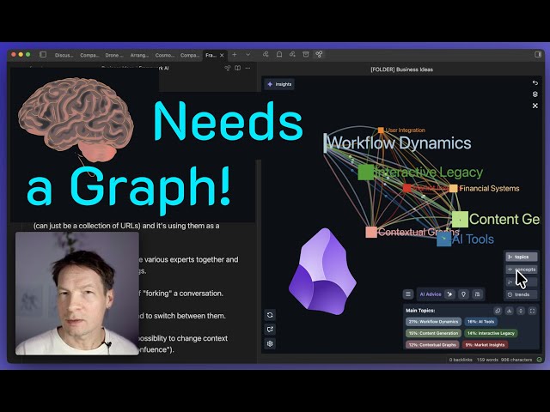
Task: Select the 16%: AI Tools tag
Action: (x=480, y=322)
